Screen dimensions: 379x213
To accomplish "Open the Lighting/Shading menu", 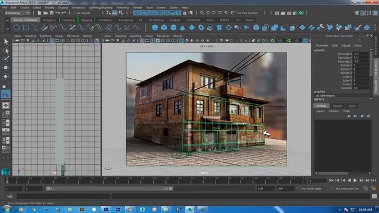I will point(100,8).
